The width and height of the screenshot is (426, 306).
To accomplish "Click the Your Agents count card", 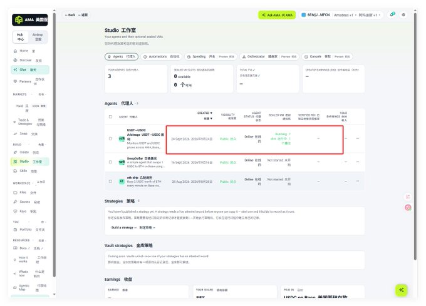I will point(136,79).
